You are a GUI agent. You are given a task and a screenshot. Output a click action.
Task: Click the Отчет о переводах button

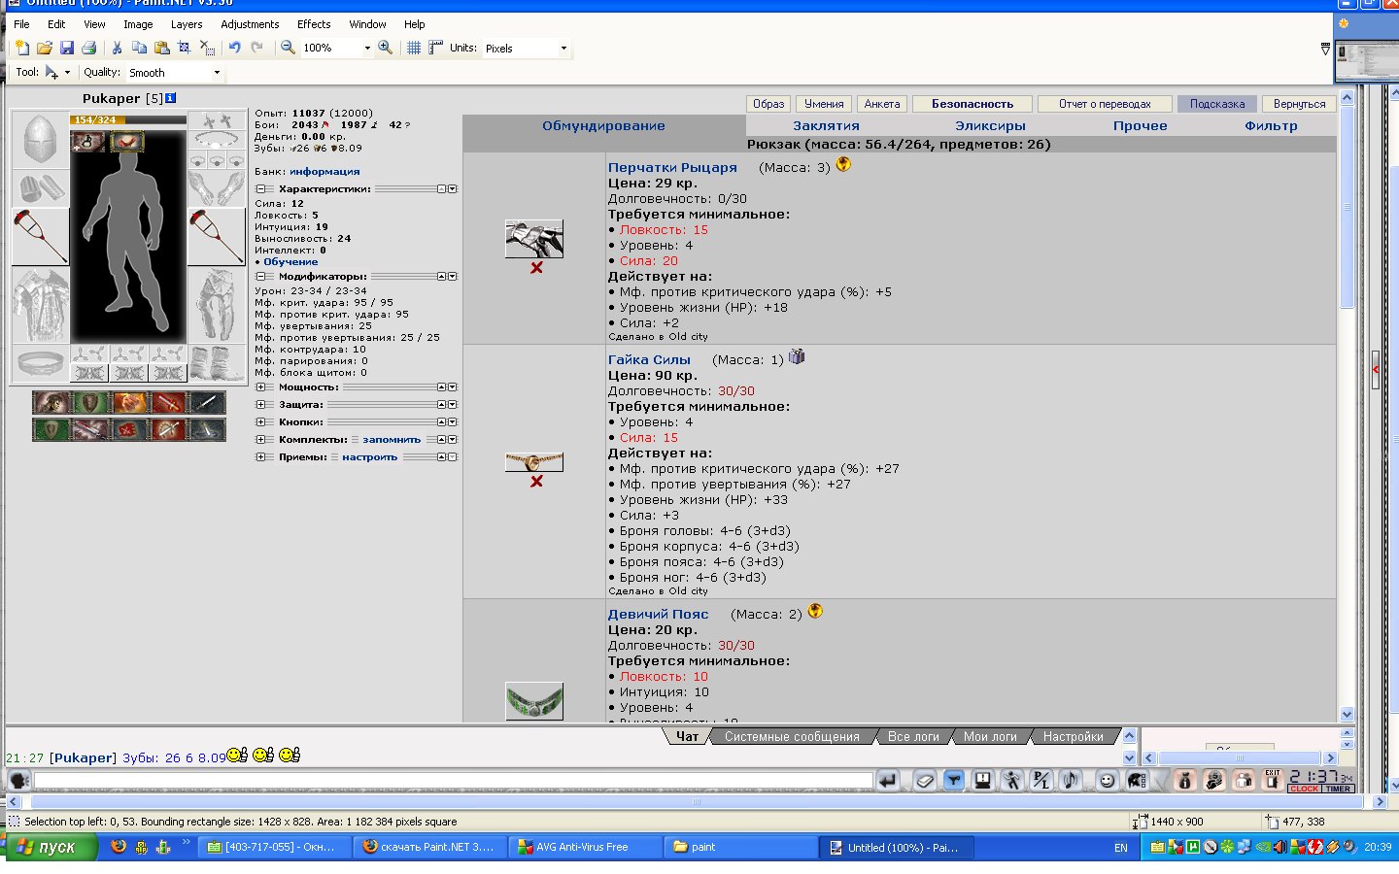point(1105,104)
